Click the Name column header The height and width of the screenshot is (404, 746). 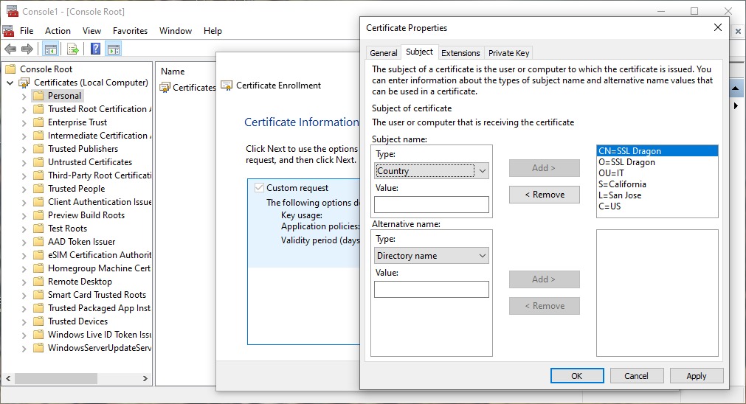tap(173, 72)
